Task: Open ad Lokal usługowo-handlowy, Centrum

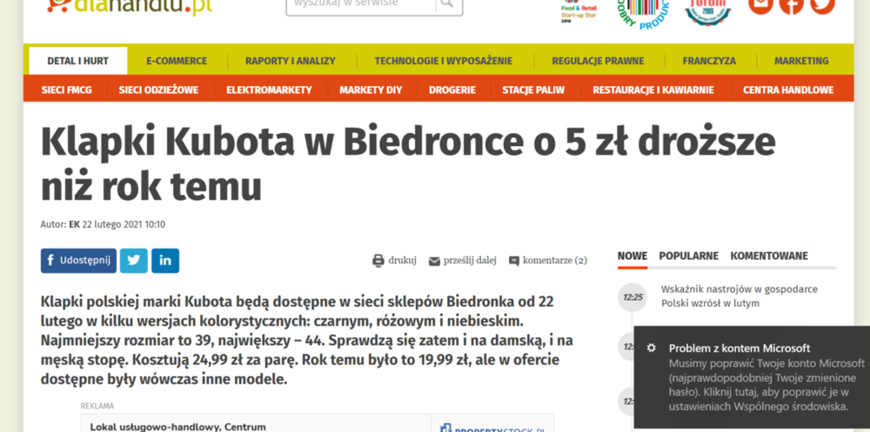Action: click(177, 427)
